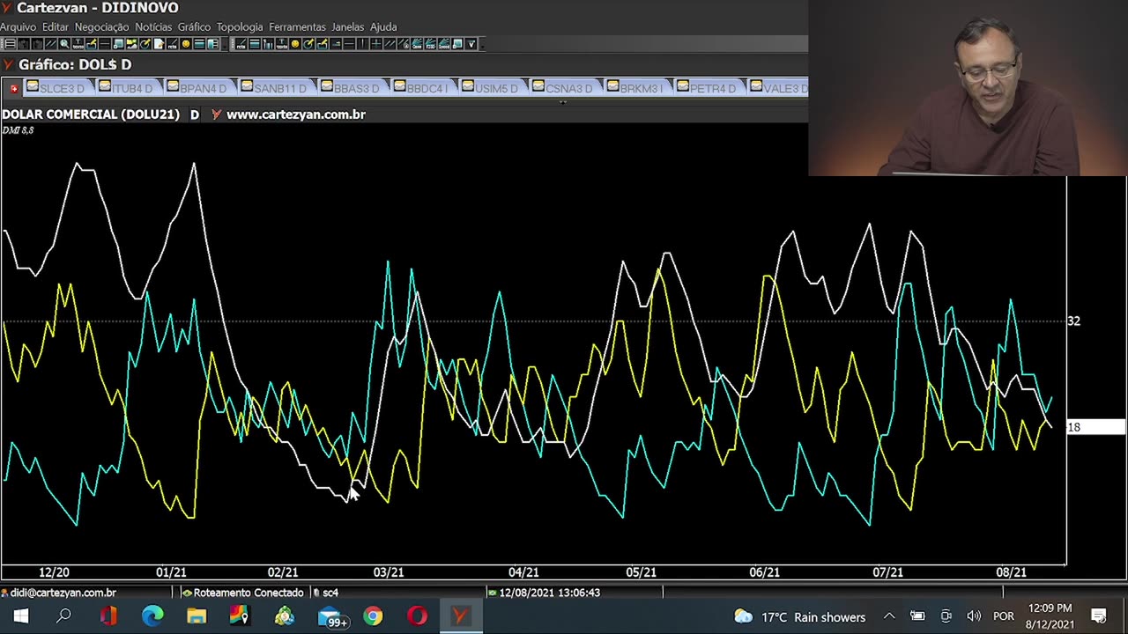Select the reta line tool in the left toolbar group
This screenshot has width=1128, height=634.
coord(172,44)
